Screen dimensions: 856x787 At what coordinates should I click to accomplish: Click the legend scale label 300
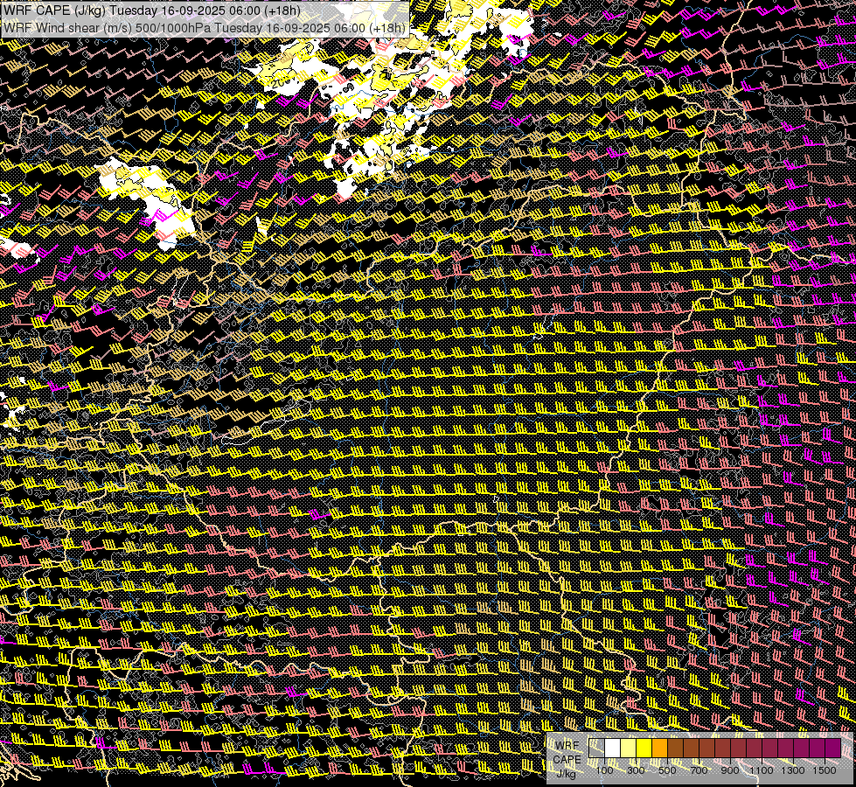(x=636, y=770)
